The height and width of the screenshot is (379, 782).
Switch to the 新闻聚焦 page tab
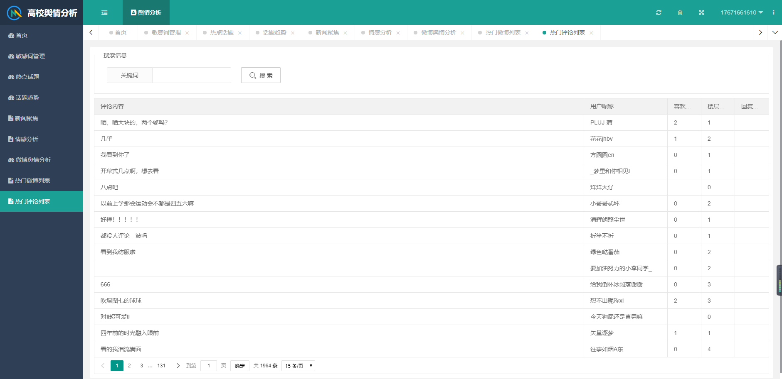327,32
